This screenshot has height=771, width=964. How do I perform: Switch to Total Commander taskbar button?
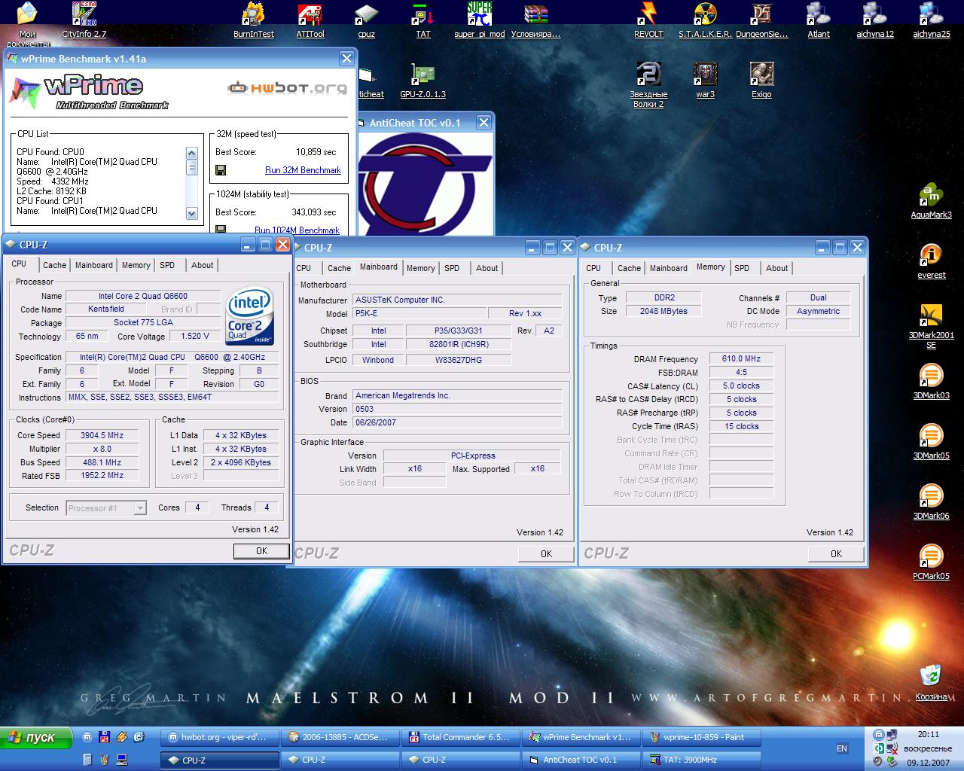(461, 738)
